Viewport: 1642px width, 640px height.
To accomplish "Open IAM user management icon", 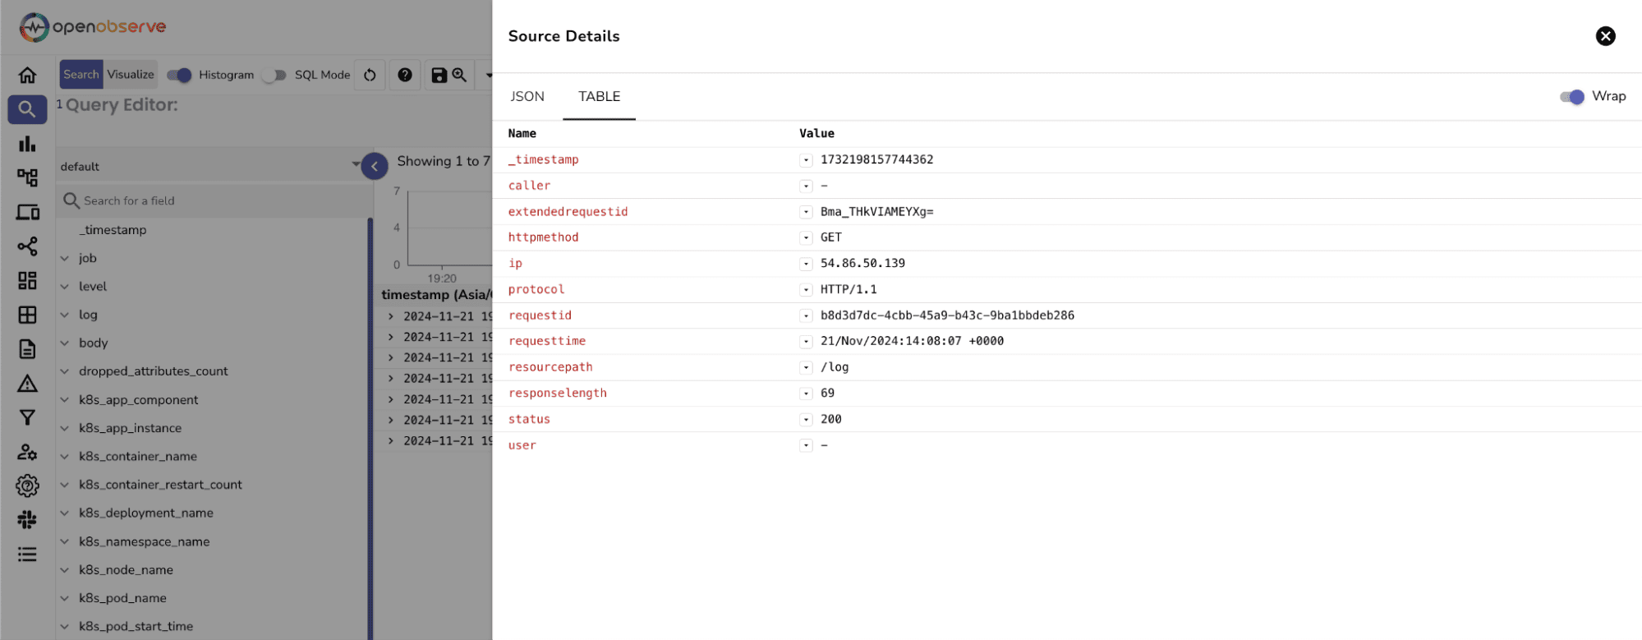I will point(26,452).
